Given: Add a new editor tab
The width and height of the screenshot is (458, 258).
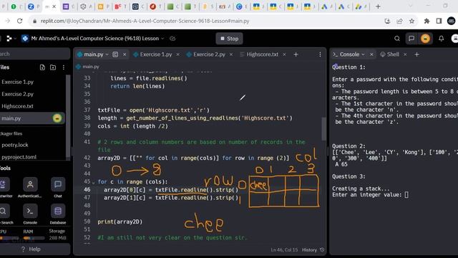Looking at the screenshot, I should pos(296,54).
